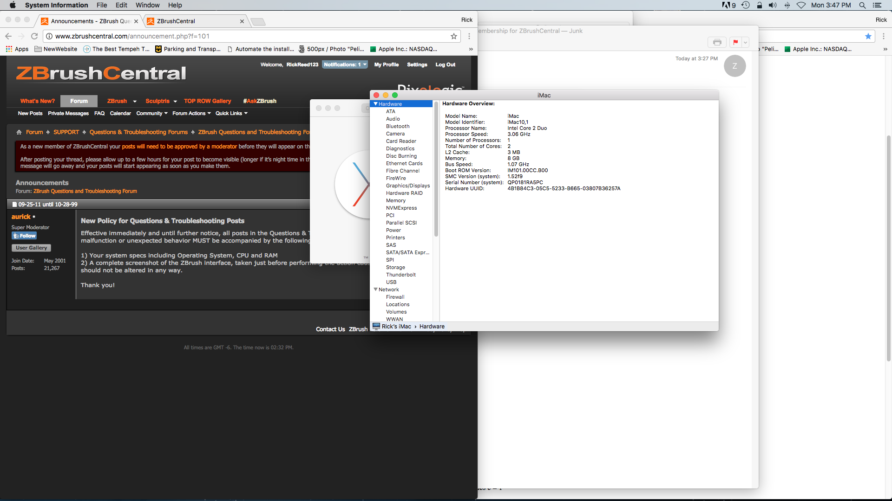Click the volume icon in the menu bar
This screenshot has height=501, width=892.
point(773,5)
